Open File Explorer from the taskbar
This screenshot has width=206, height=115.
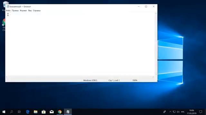tap(36, 112)
